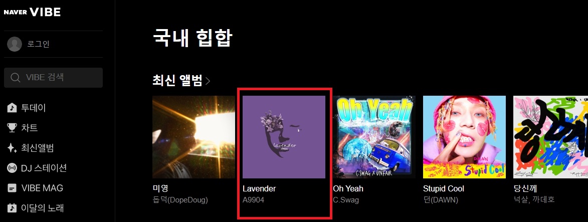588x222 pixels.
Task: Open the Oh Yeah album cover
Action: pos(374,137)
